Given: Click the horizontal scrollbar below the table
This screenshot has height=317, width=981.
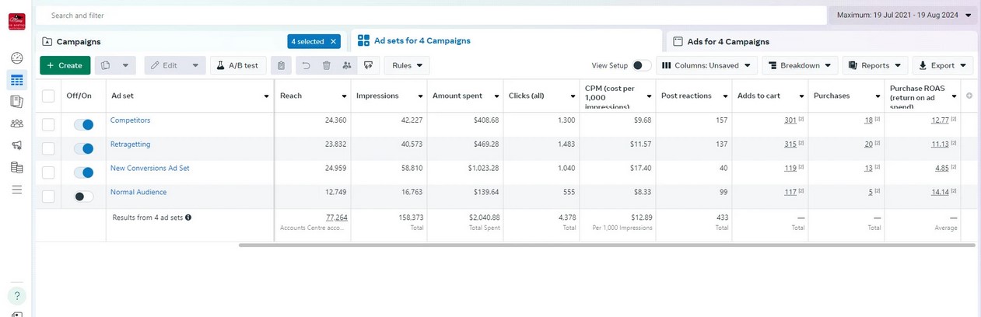Looking at the screenshot, I should [607, 245].
